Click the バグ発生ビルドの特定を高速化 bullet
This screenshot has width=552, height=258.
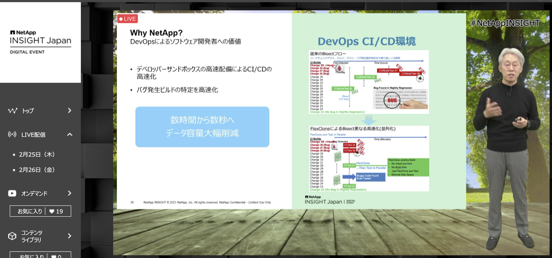coord(177,90)
